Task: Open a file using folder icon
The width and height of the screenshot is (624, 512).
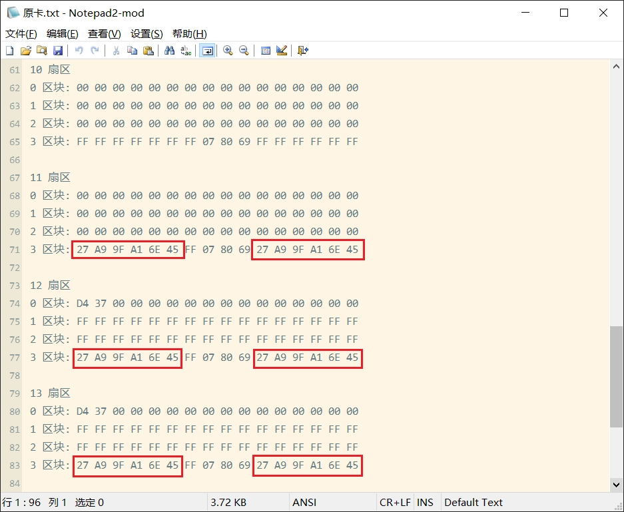Action: (26, 51)
